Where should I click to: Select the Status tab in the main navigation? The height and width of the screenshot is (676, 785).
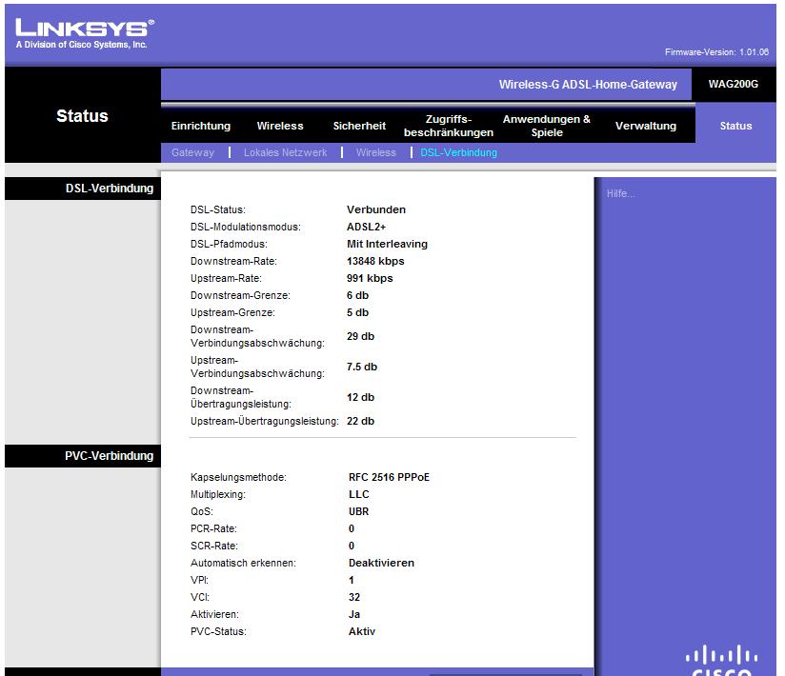[x=735, y=126]
